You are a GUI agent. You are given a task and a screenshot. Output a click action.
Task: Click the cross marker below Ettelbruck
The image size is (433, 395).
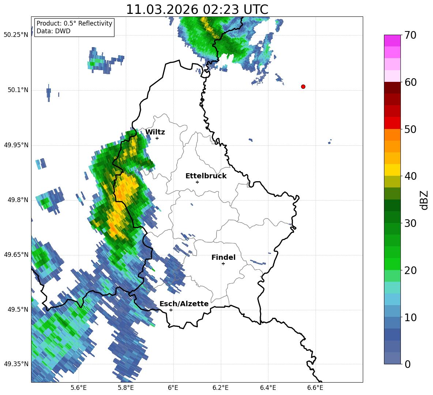[x=197, y=182]
